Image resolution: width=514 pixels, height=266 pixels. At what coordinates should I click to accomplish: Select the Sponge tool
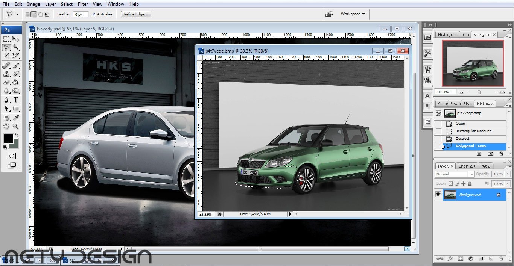pyautogui.click(x=16, y=90)
